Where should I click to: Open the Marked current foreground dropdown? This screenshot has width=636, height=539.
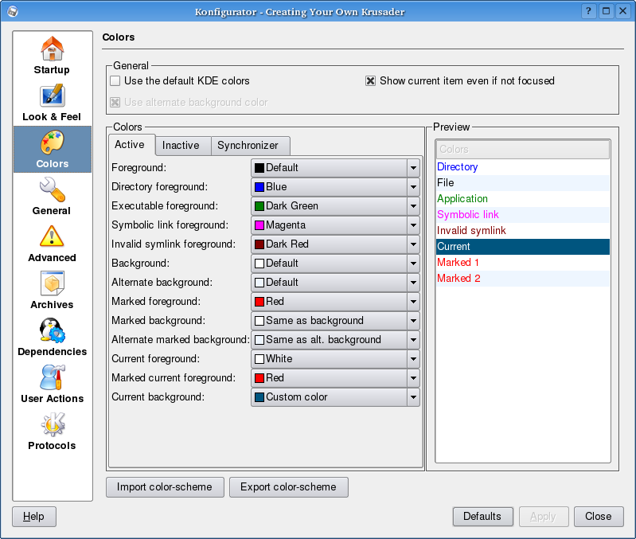pyautogui.click(x=335, y=378)
